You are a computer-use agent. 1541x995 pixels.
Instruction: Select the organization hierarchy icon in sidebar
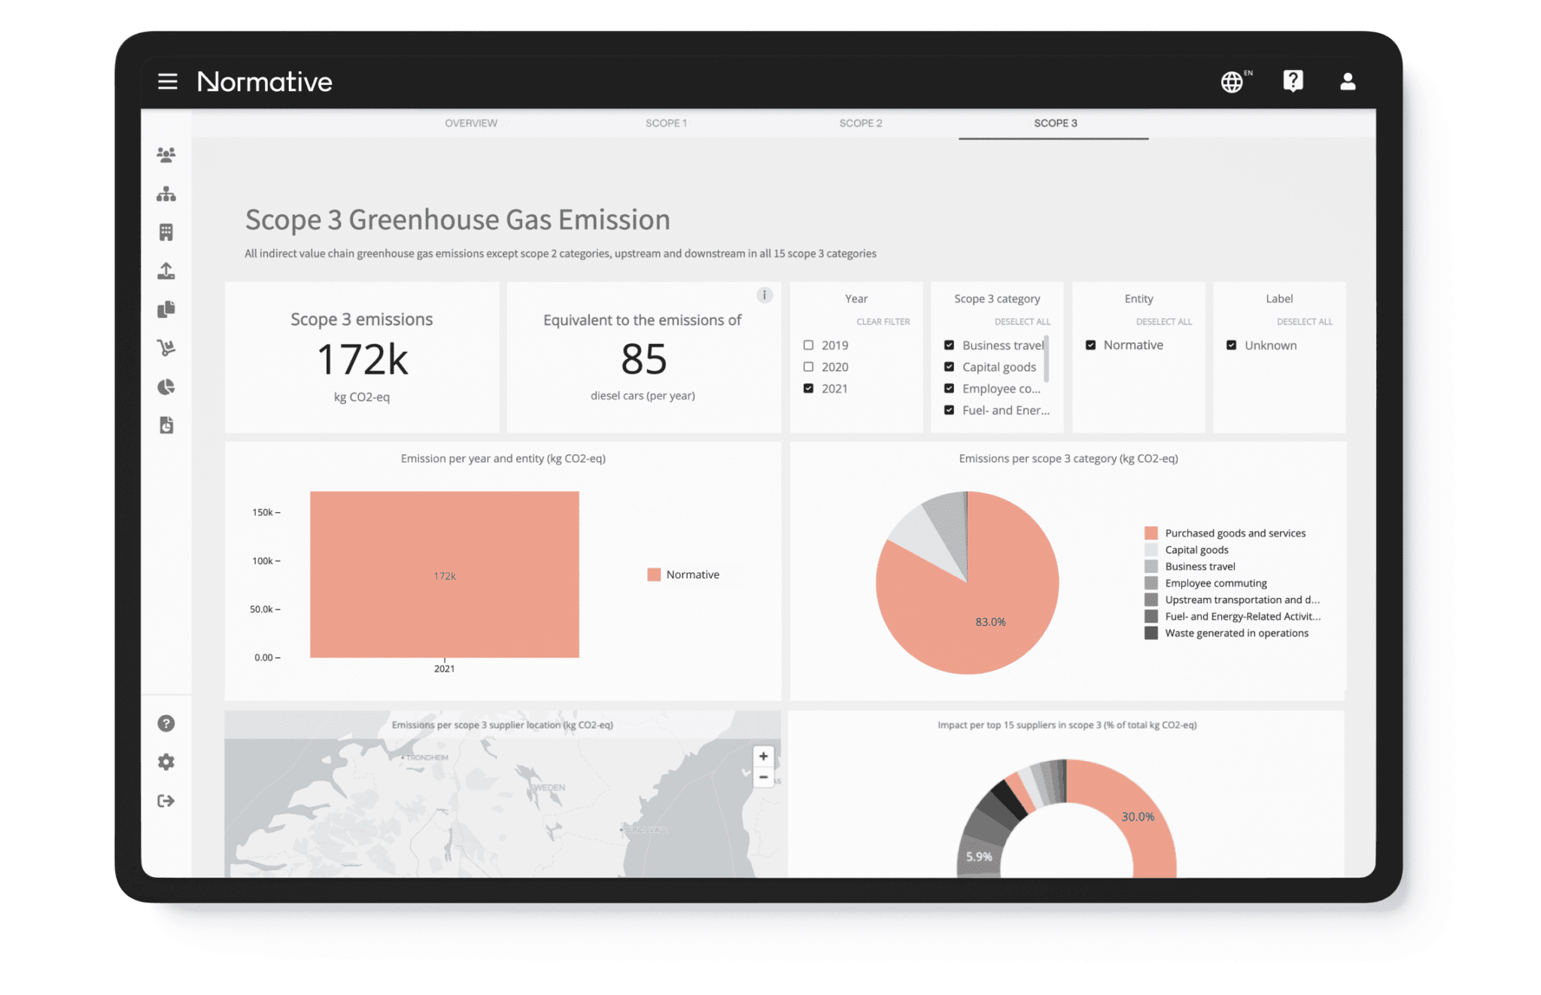tap(166, 194)
